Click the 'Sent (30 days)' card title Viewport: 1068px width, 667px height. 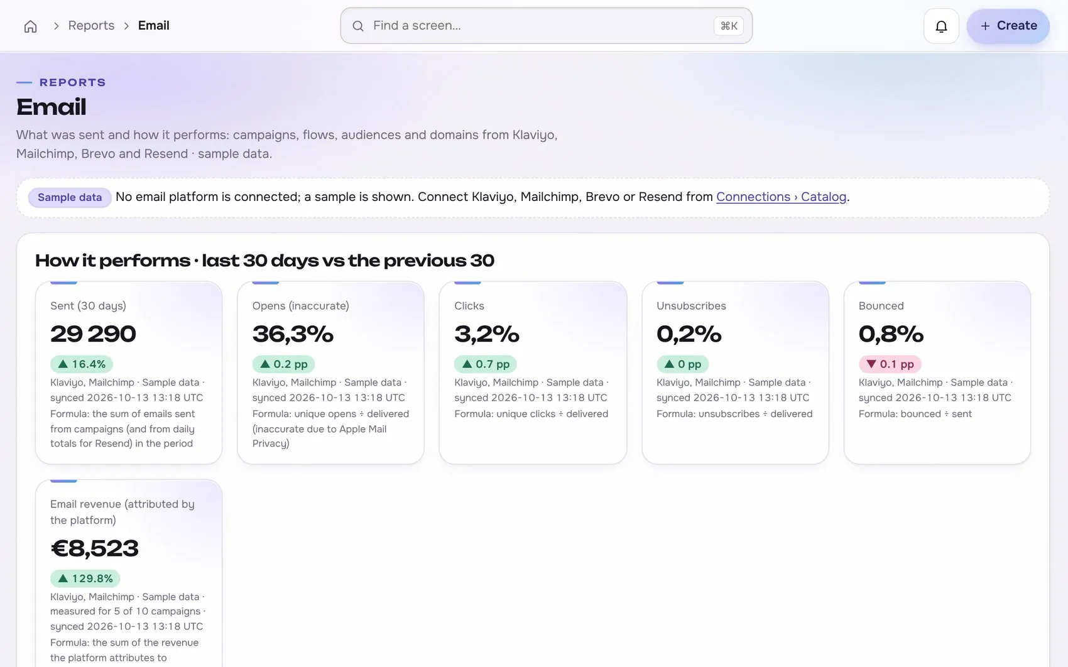(x=88, y=306)
